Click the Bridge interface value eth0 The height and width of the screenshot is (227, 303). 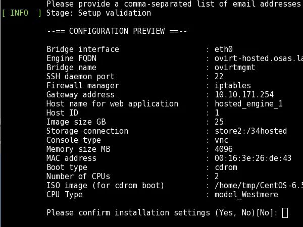[x=223, y=49]
